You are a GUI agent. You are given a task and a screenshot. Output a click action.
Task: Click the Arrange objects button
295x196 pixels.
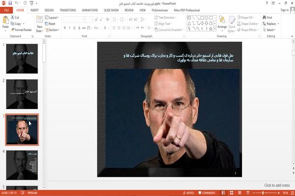pyautogui.click(x=222, y=24)
